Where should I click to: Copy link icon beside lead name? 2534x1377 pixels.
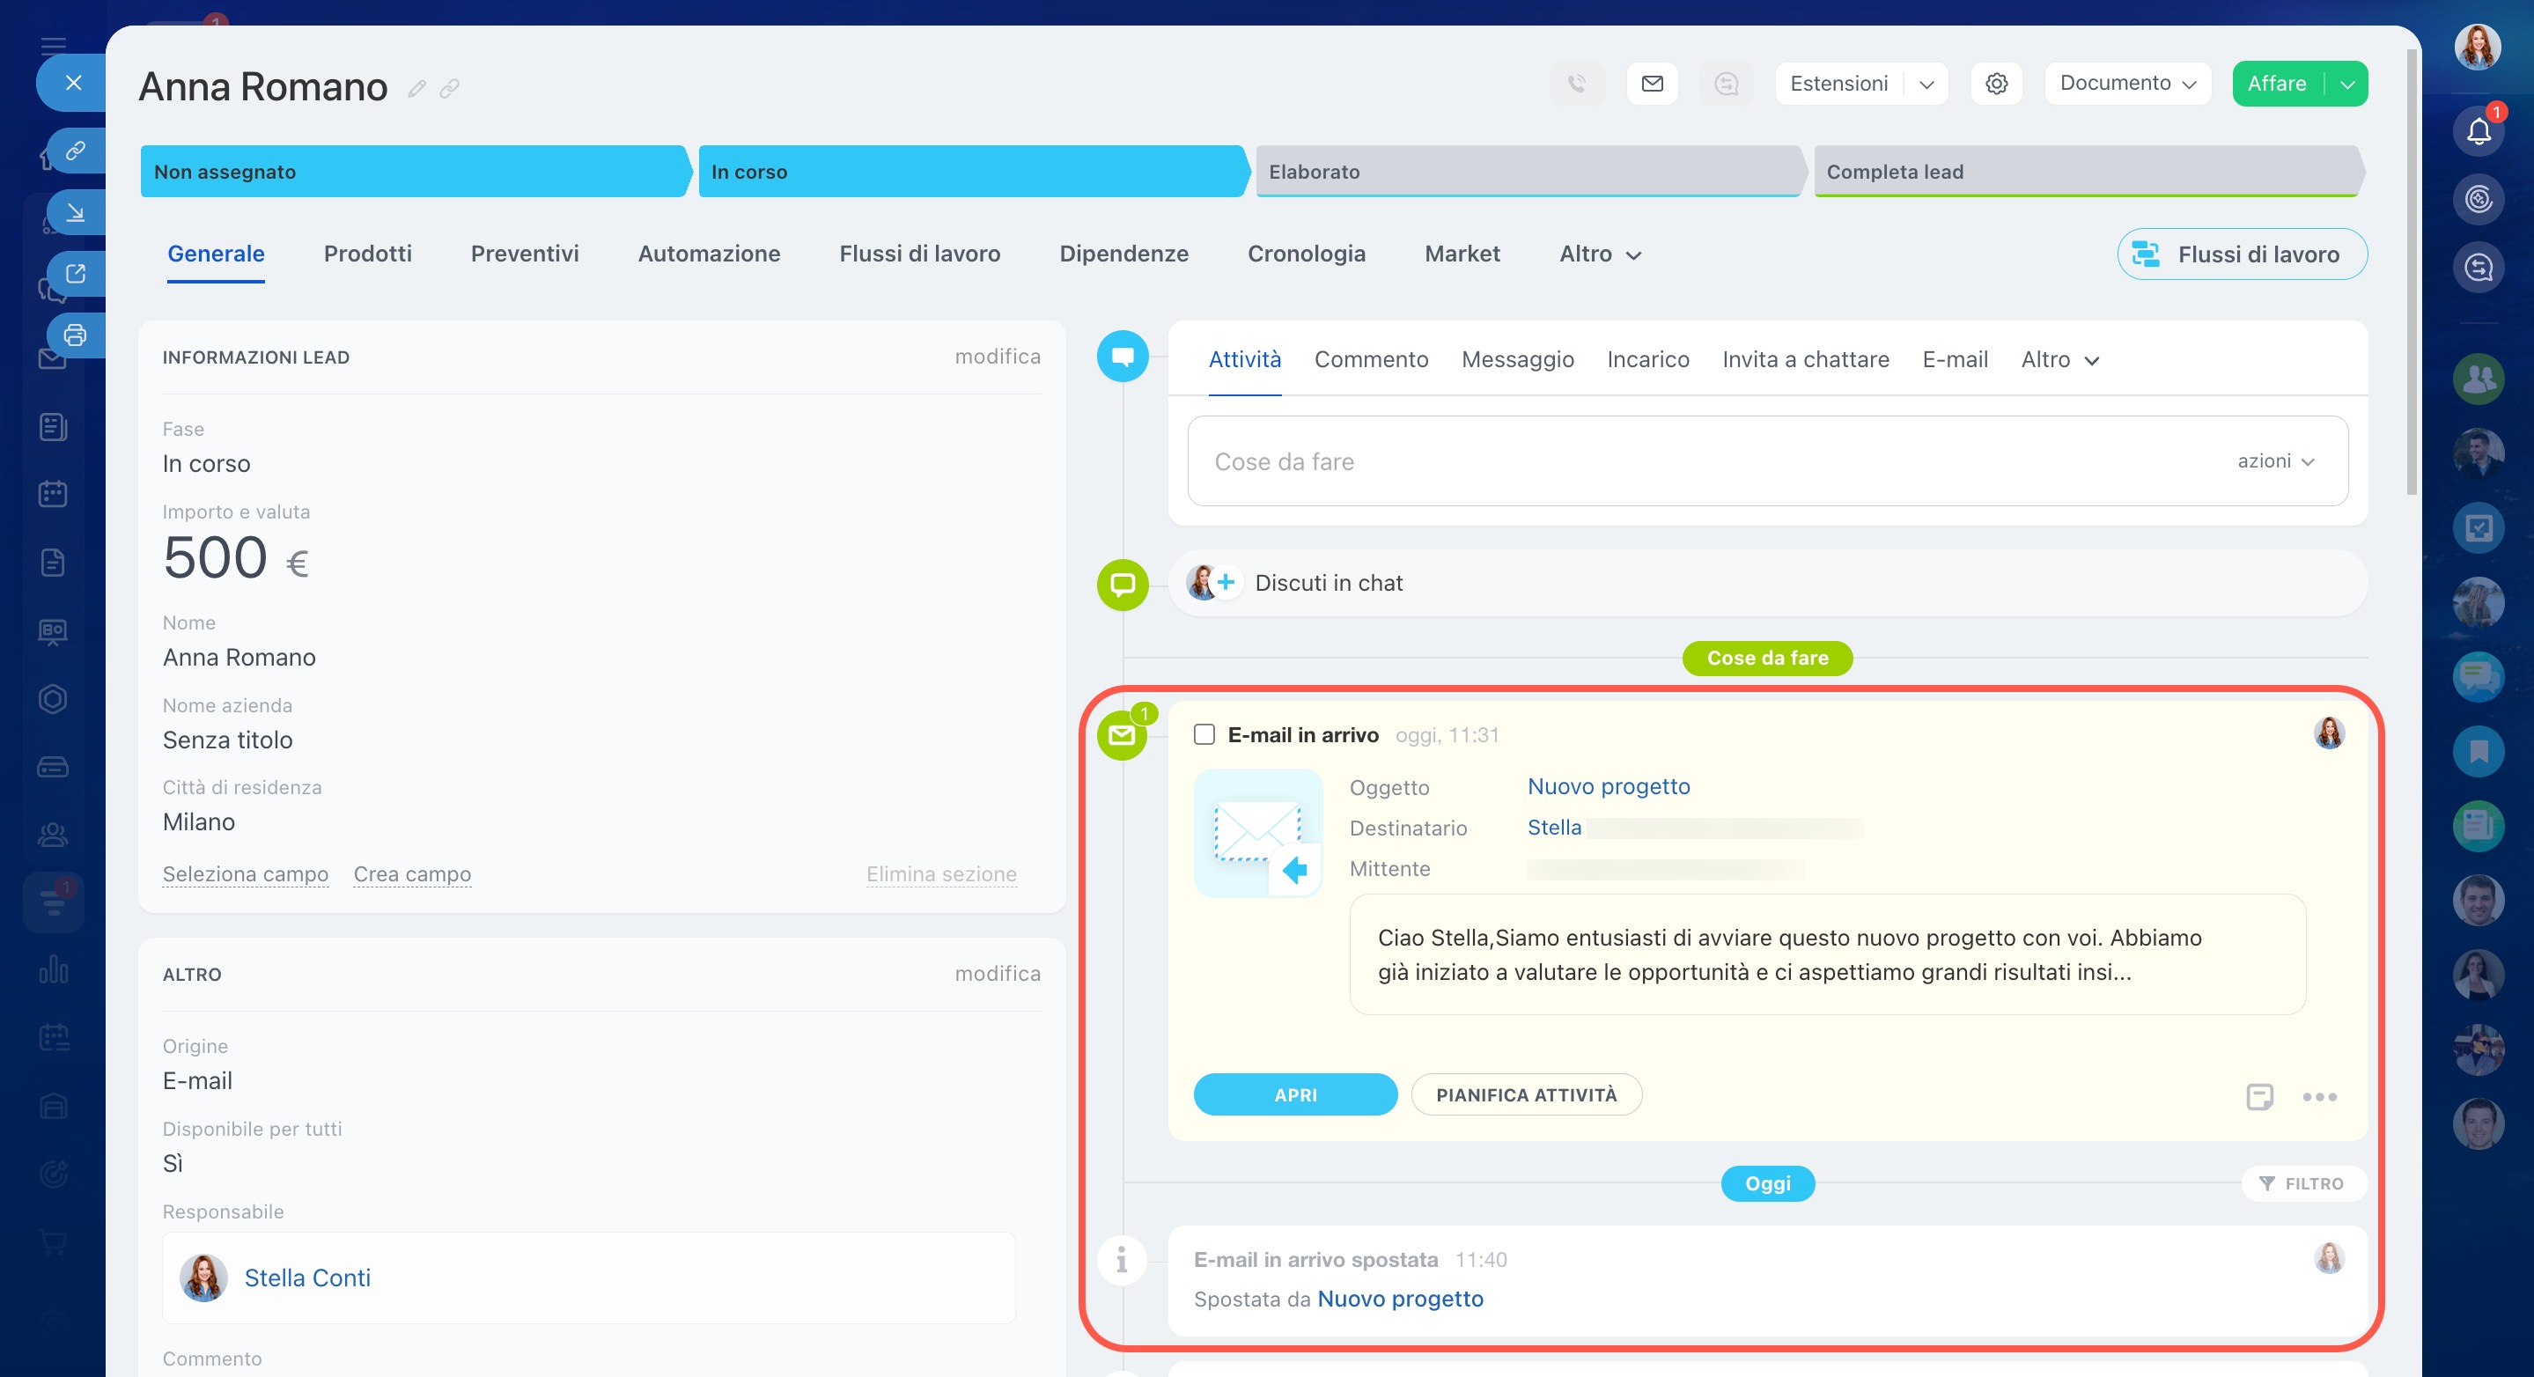pos(450,89)
